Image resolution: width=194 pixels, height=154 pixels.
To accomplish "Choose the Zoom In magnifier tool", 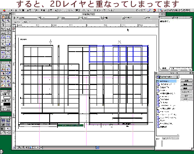I will tap(3, 21).
